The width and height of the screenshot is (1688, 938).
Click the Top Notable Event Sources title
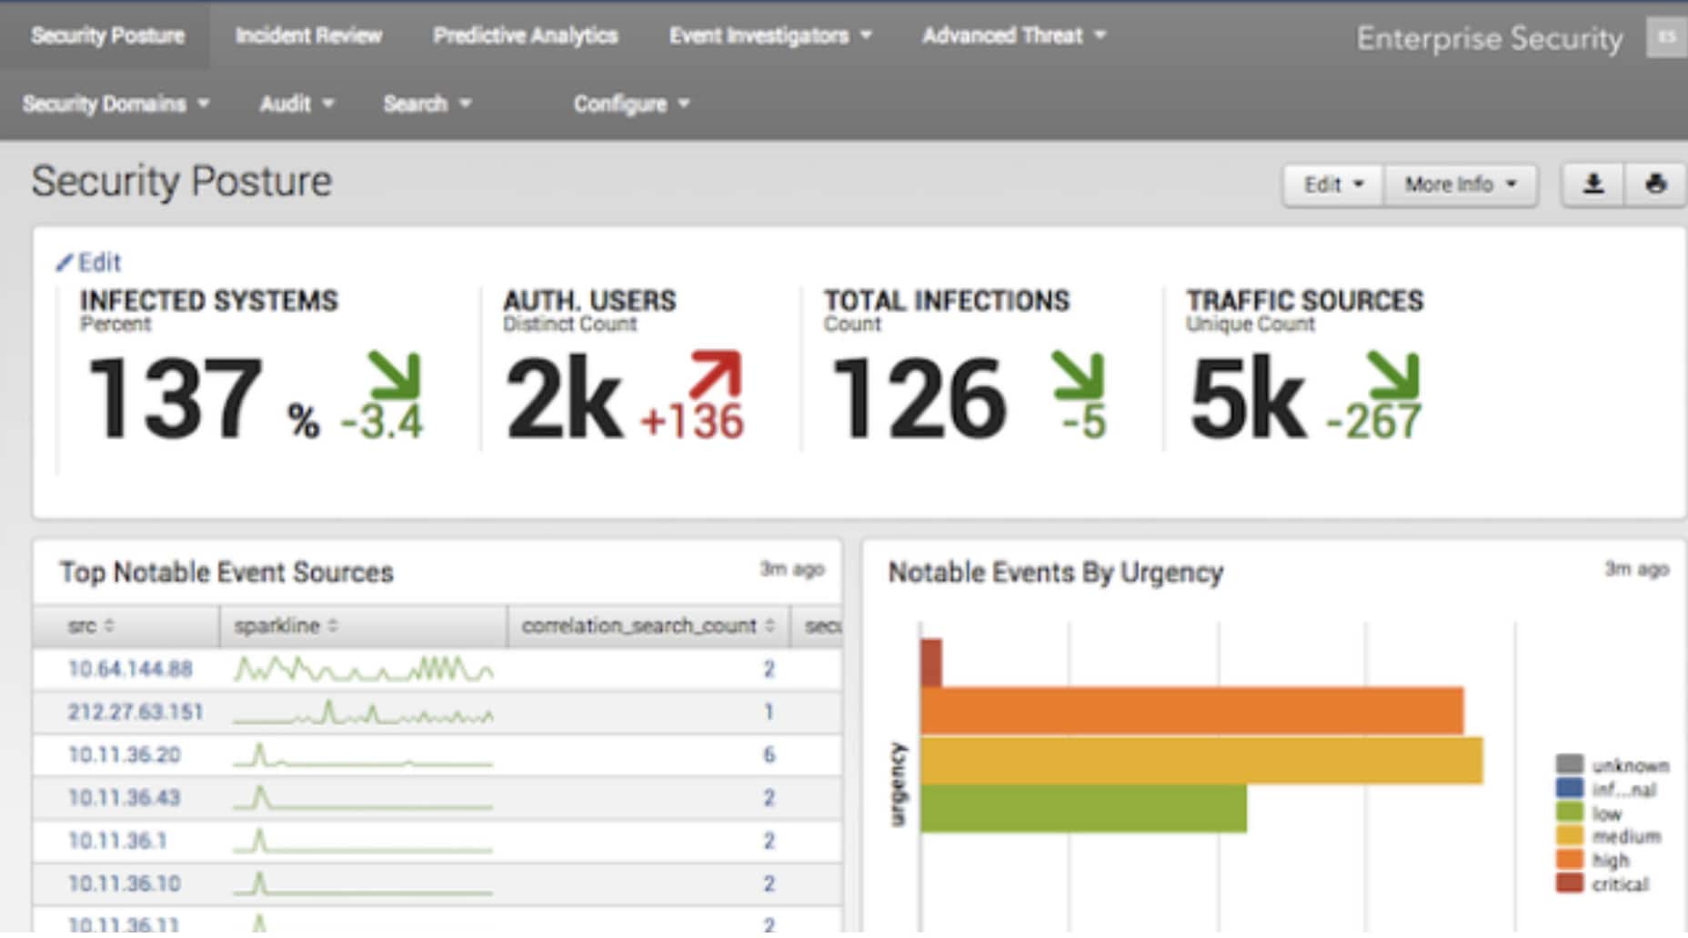pyautogui.click(x=226, y=573)
